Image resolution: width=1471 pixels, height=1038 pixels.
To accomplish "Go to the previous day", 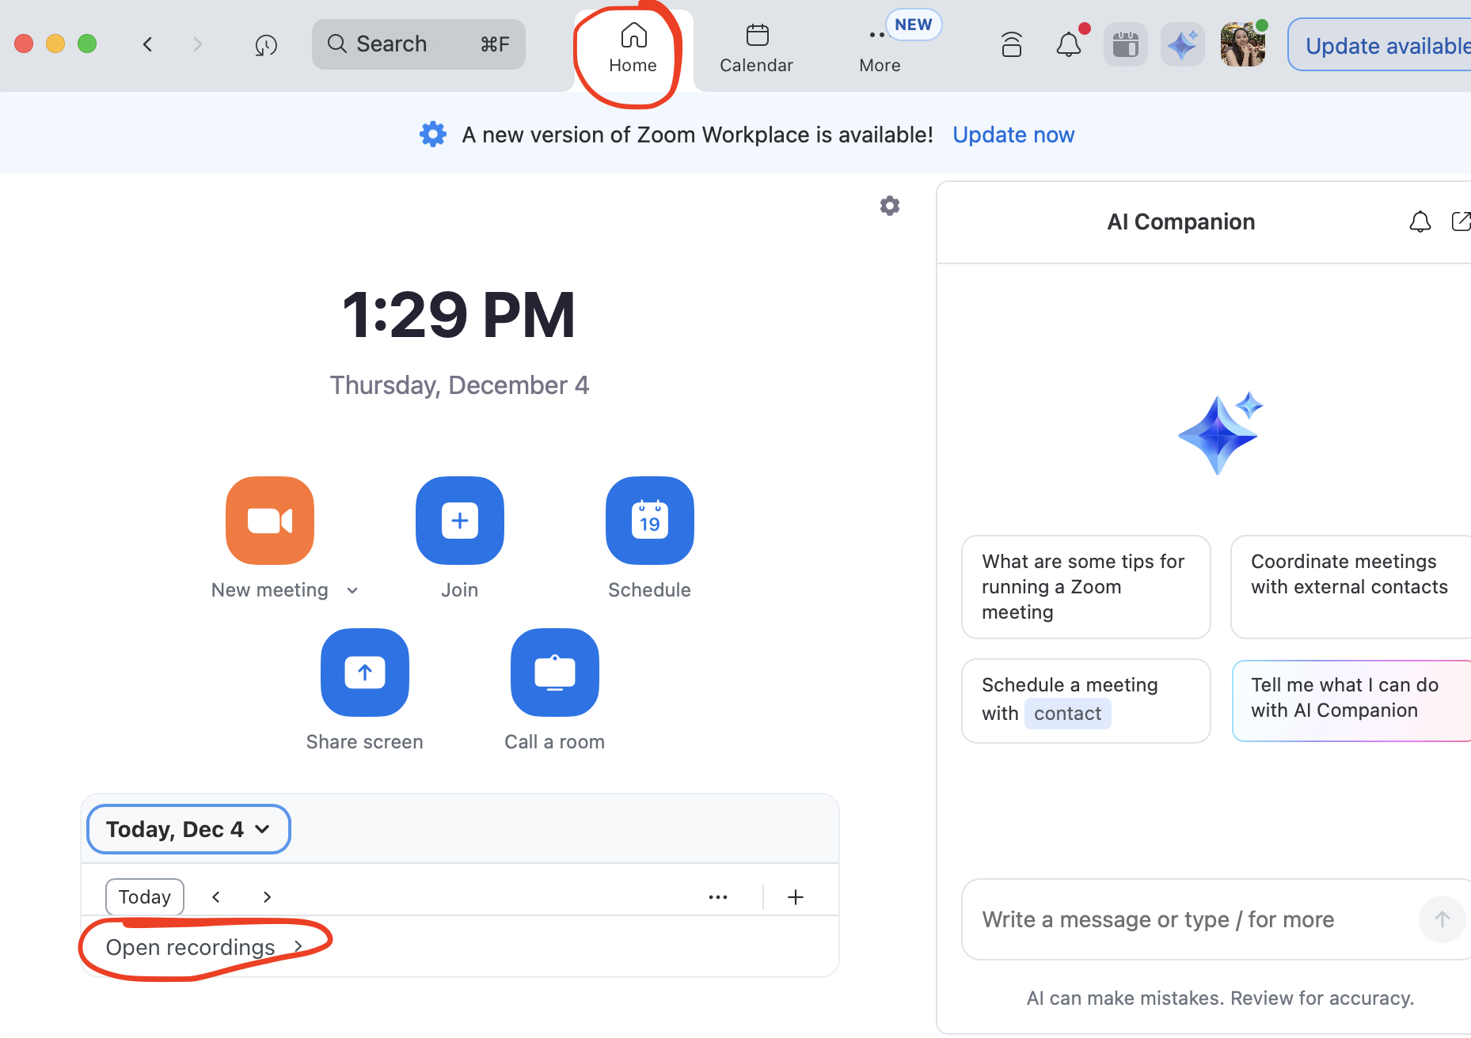I will 216,896.
